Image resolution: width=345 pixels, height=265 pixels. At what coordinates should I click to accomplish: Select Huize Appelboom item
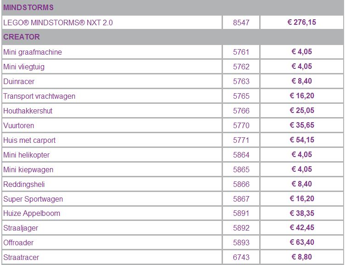pos(32,213)
